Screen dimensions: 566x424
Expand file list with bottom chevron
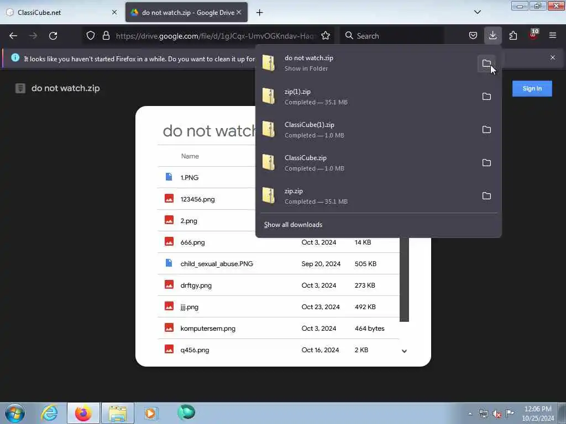click(x=404, y=351)
